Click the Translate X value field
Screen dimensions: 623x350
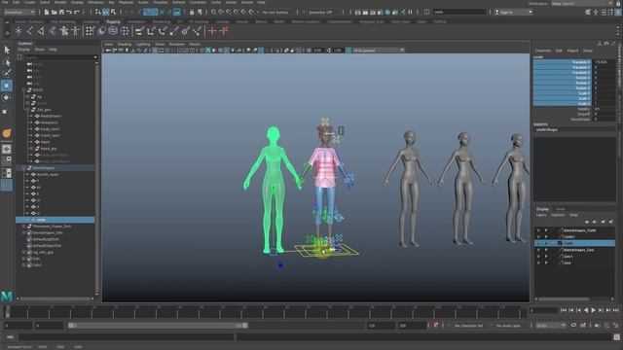(x=604, y=62)
